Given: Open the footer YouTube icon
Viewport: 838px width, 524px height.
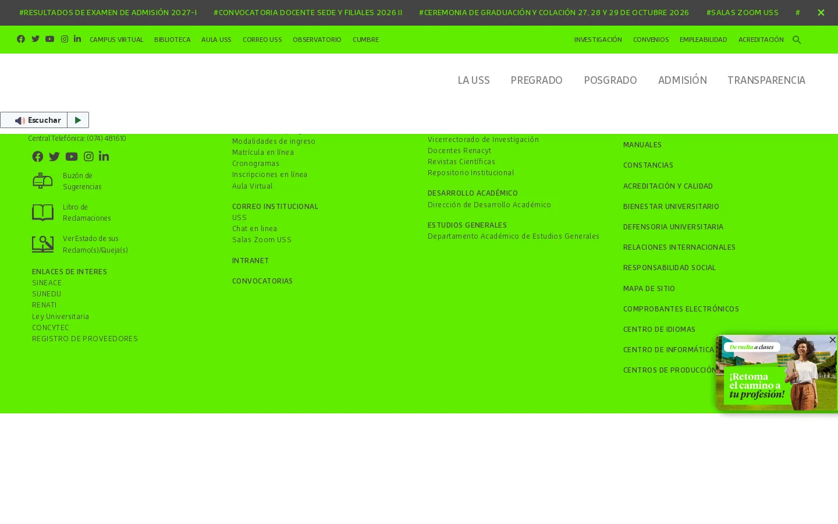Looking at the screenshot, I should [72, 156].
